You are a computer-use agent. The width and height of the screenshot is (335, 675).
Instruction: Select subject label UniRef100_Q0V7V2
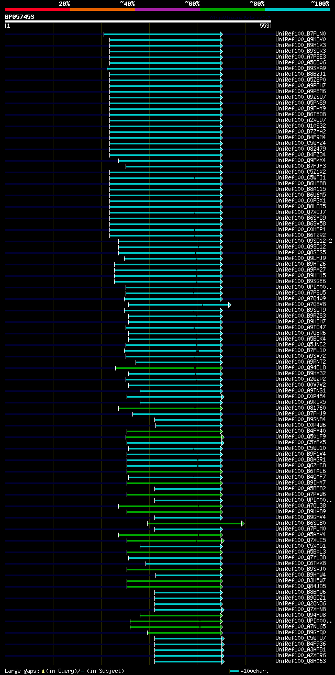tap(300, 385)
